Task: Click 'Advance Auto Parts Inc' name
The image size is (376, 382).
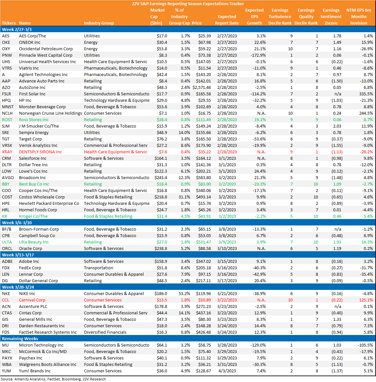Action: 42,81
